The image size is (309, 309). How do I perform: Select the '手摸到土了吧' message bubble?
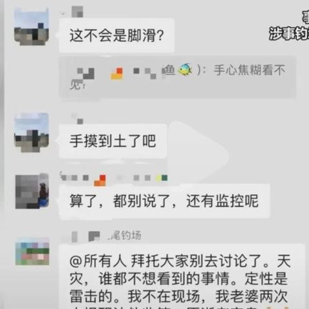click(x=113, y=141)
